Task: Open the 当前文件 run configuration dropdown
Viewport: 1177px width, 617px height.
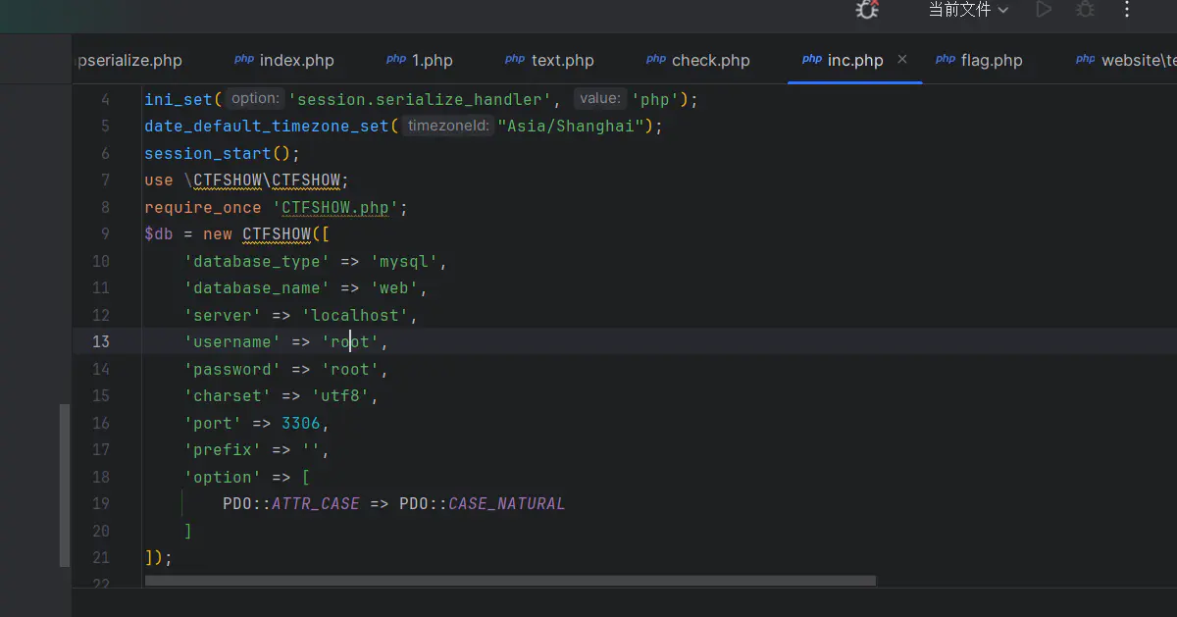Action: click(969, 10)
